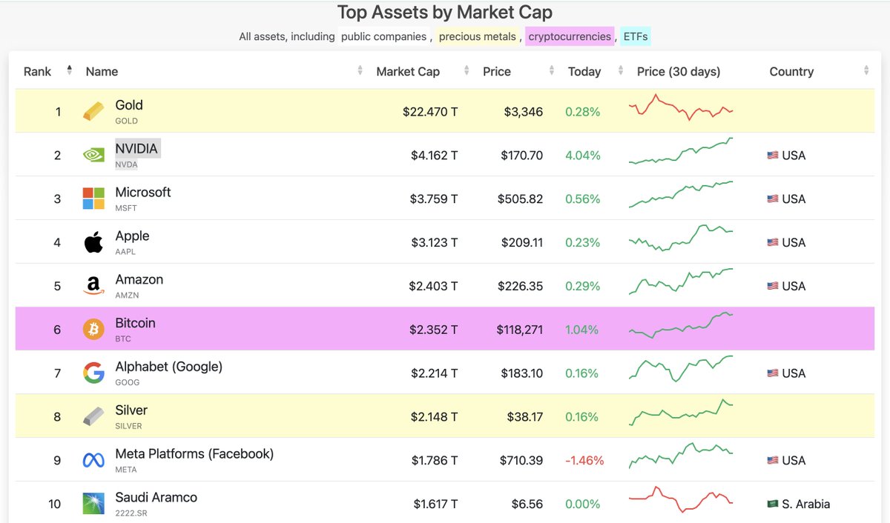This screenshot has width=890, height=523.
Task: Sort by Market Cap column arrows
Action: pyautogui.click(x=467, y=70)
